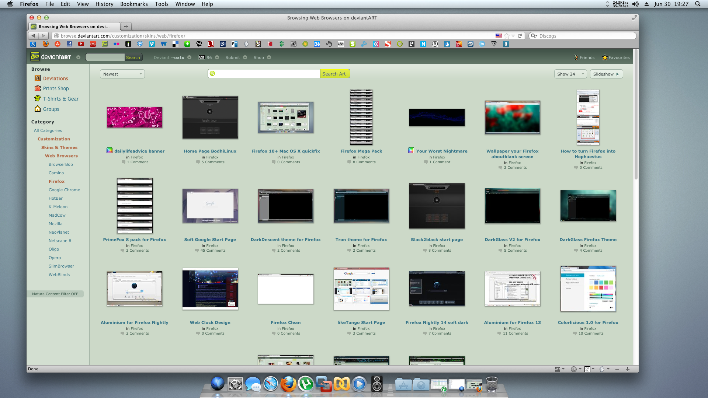
Task: Open the Delicious bookmark icon
Action: point(176,44)
